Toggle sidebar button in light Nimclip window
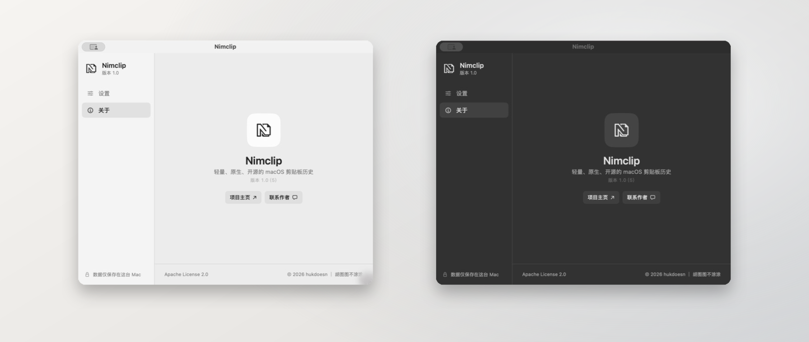809x342 pixels. click(x=93, y=47)
